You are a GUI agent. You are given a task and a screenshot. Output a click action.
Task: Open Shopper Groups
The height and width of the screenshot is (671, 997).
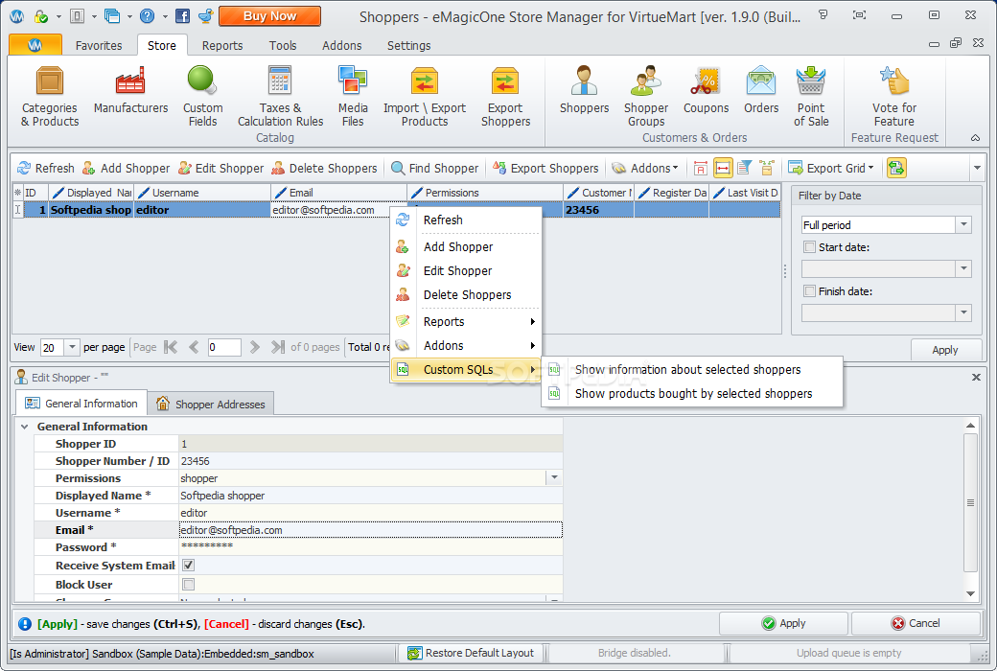click(646, 97)
